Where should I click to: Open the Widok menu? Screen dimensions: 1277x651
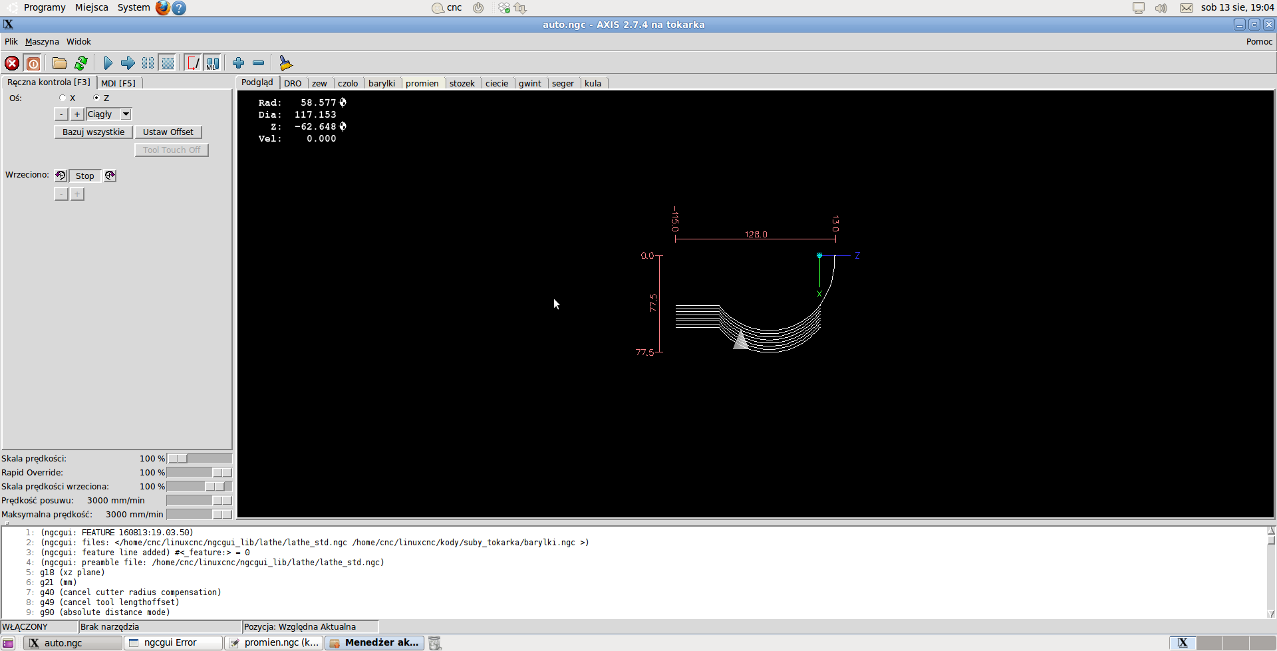coord(78,41)
